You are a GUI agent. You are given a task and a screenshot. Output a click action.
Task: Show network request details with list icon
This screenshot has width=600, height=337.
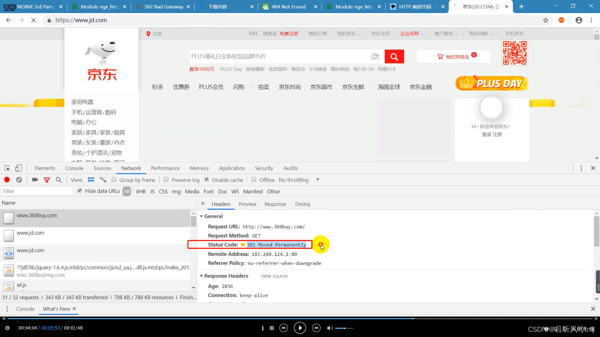pos(91,180)
